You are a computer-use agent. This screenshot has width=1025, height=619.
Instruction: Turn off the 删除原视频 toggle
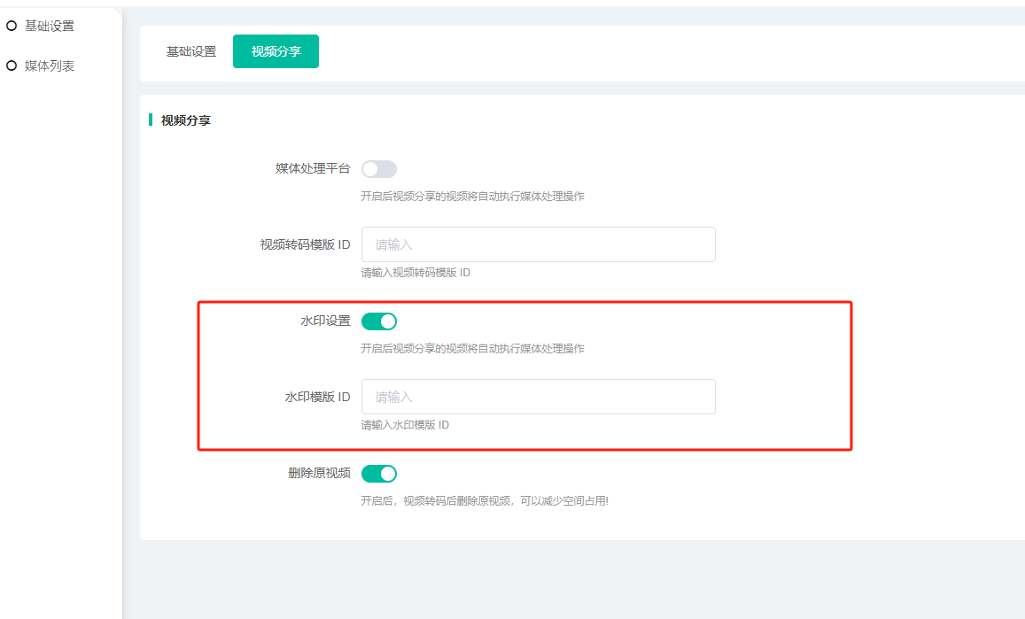(378, 474)
